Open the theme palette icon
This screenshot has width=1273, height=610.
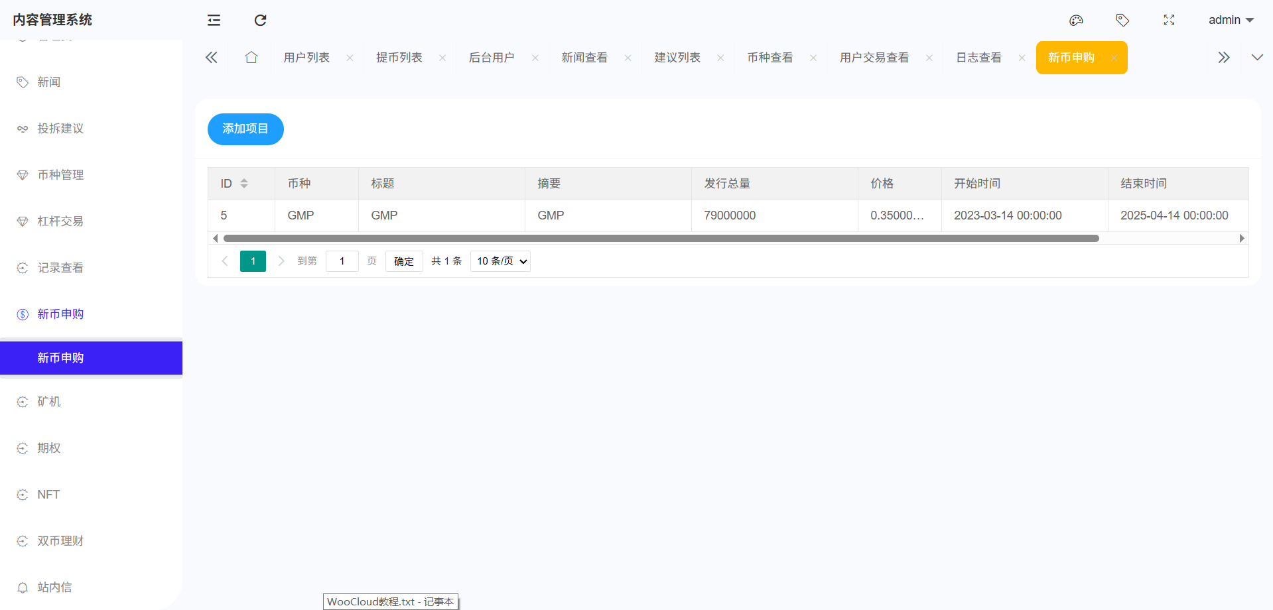[1076, 20]
